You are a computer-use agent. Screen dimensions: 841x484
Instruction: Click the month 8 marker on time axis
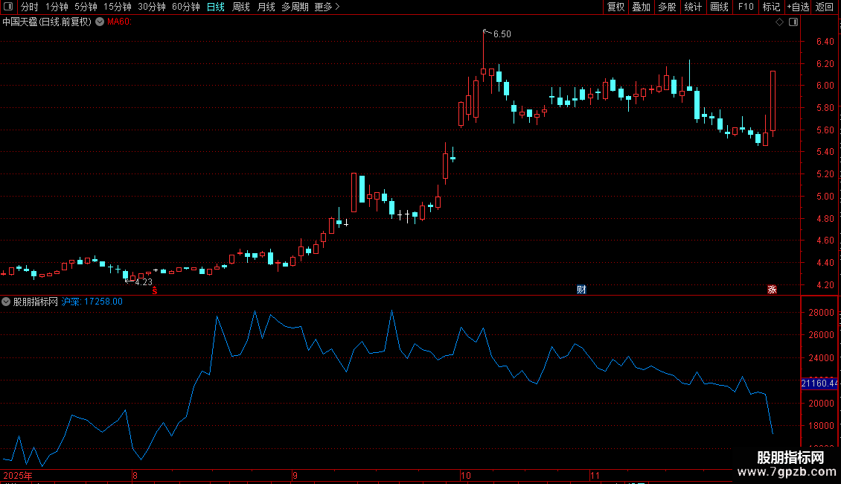[x=135, y=475]
